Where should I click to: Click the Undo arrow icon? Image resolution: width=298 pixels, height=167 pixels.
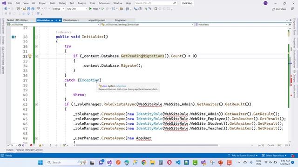pos(39,9)
